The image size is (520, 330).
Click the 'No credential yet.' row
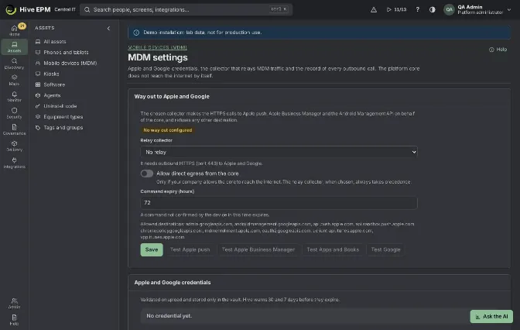[305, 316]
